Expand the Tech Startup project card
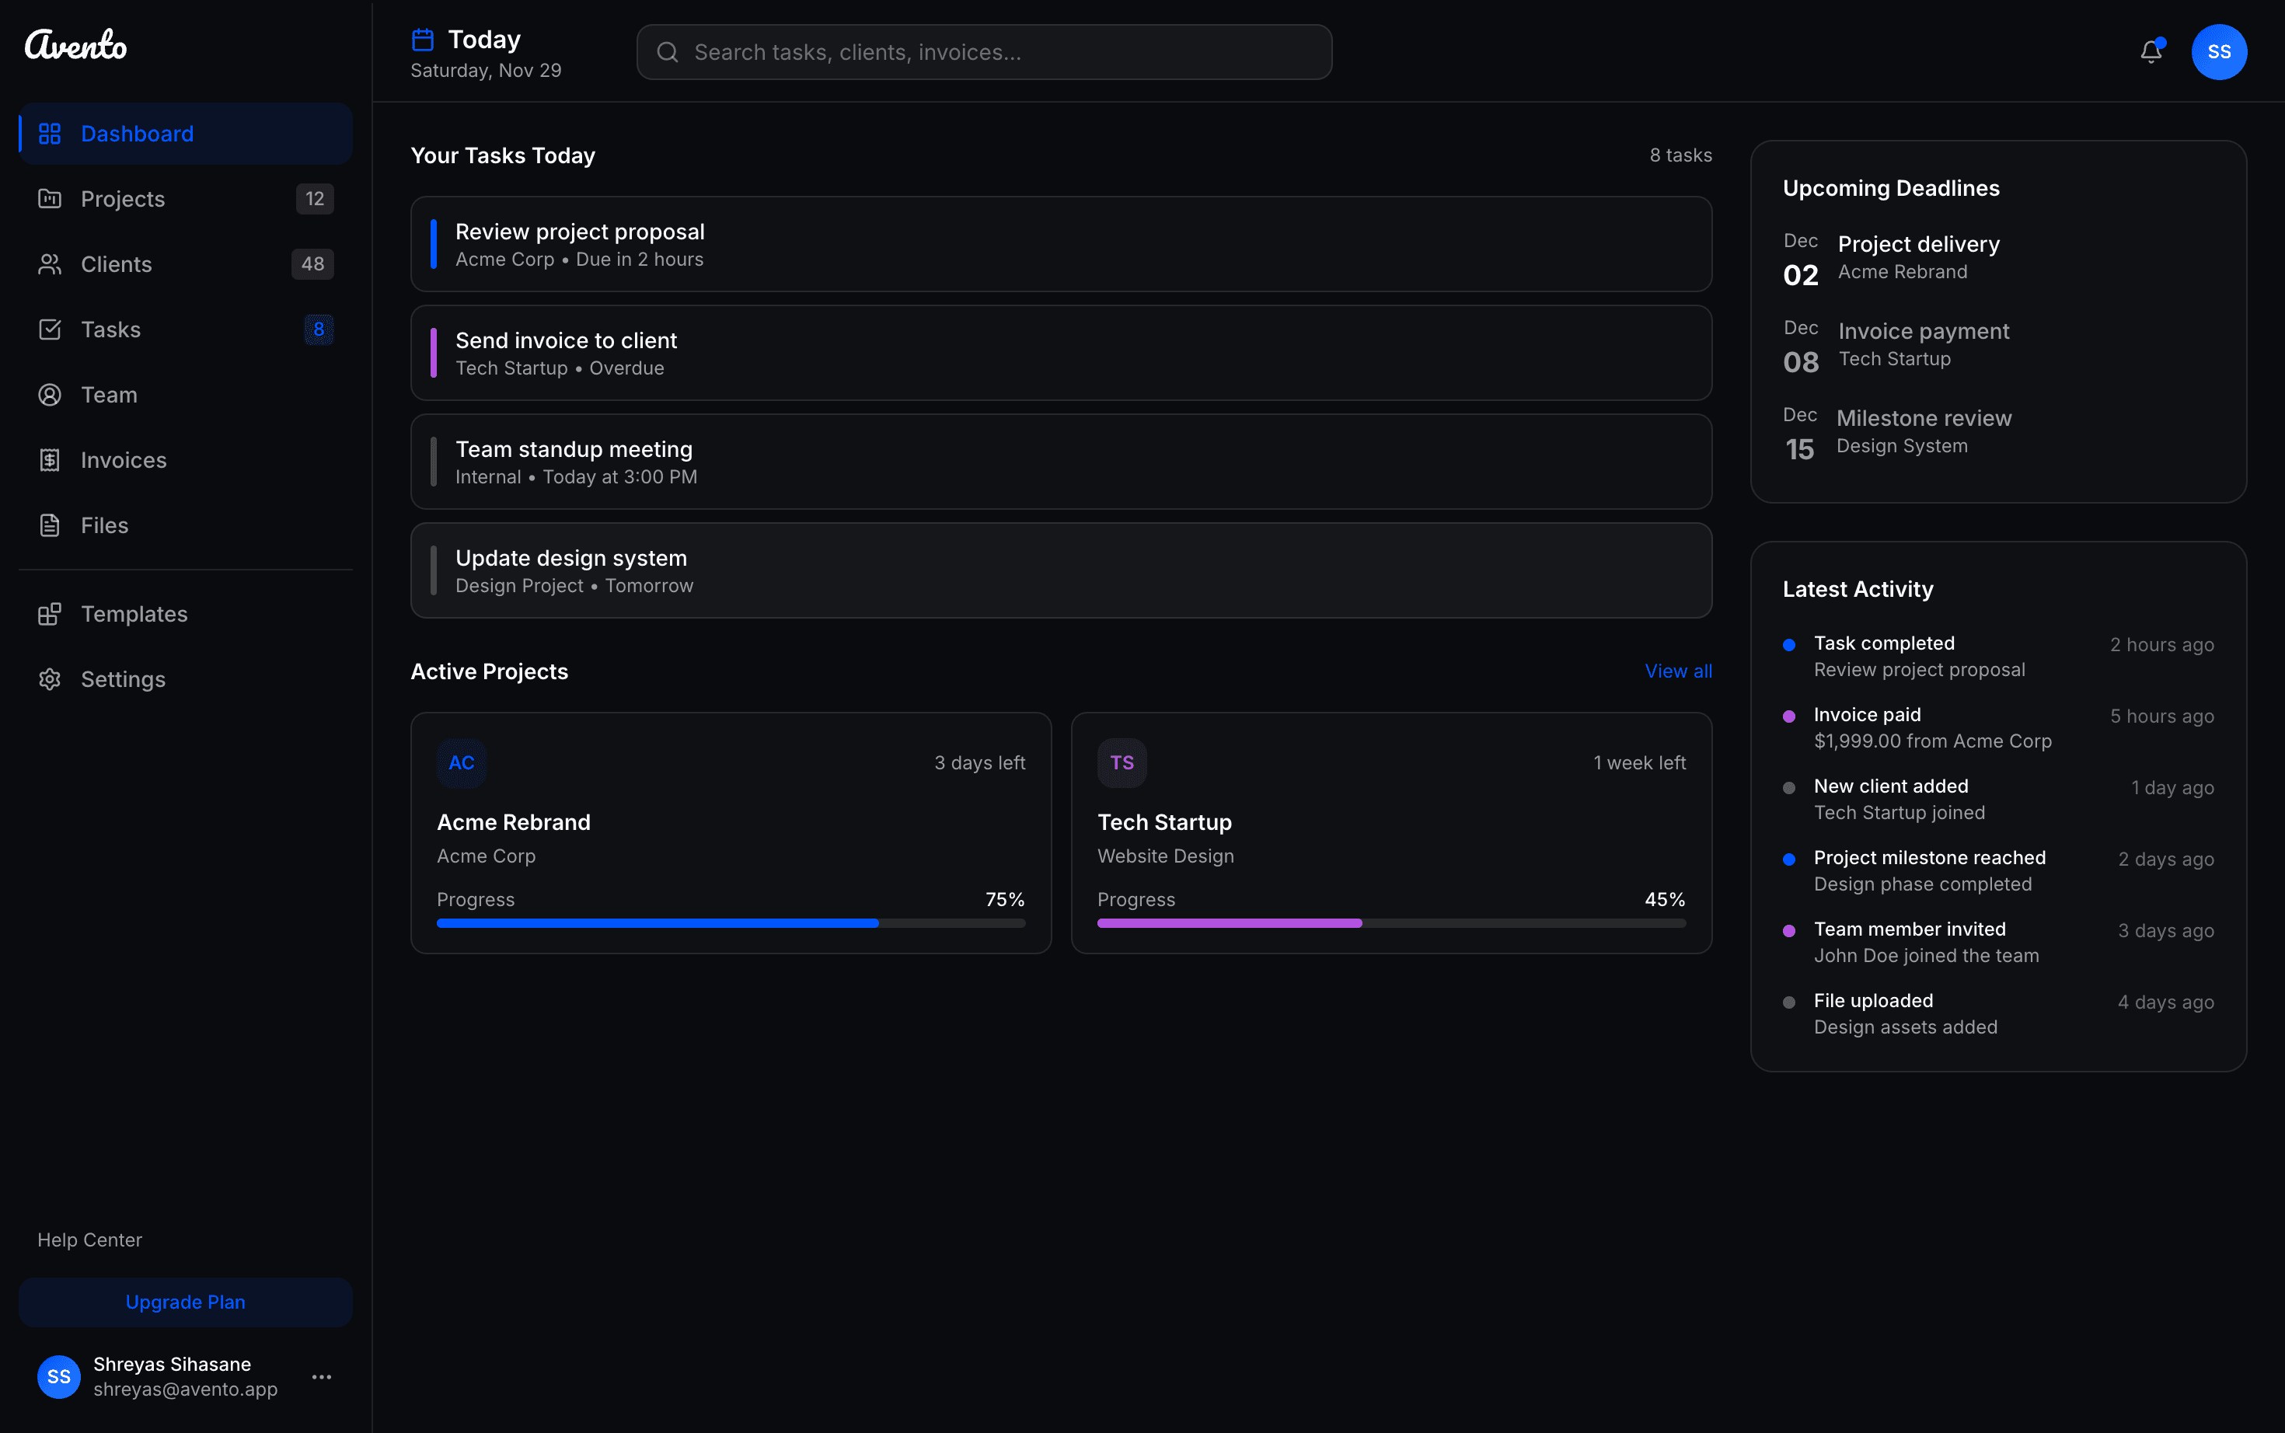The width and height of the screenshot is (2285, 1433). pyautogui.click(x=1390, y=832)
